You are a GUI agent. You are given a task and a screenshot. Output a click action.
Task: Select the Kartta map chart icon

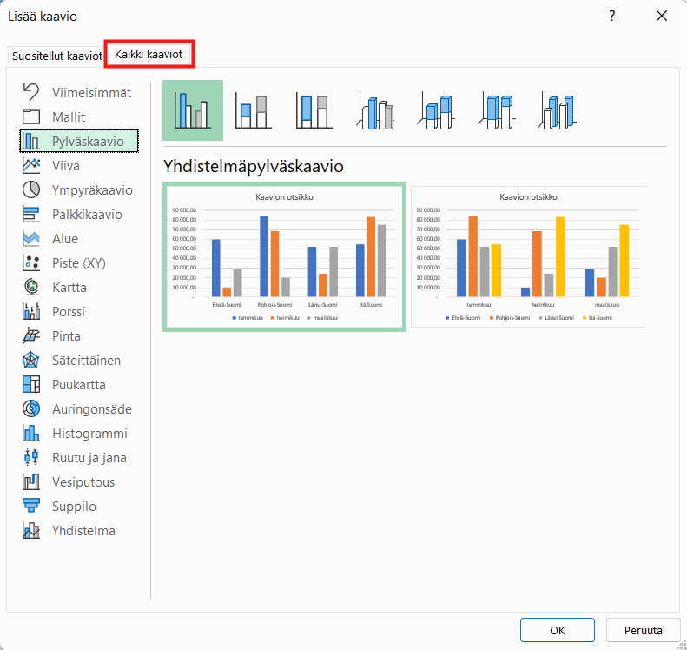point(31,287)
